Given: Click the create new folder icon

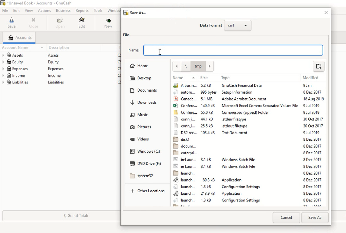Looking at the screenshot, I should pos(318,66).
